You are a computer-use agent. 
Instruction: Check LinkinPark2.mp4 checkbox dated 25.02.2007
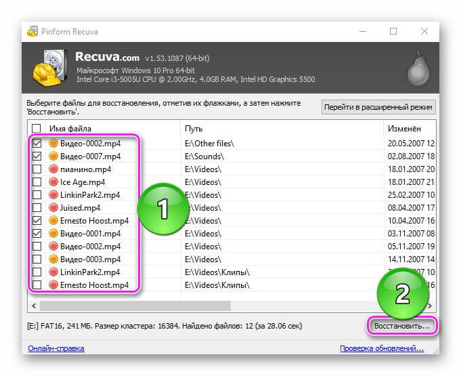click(x=37, y=194)
